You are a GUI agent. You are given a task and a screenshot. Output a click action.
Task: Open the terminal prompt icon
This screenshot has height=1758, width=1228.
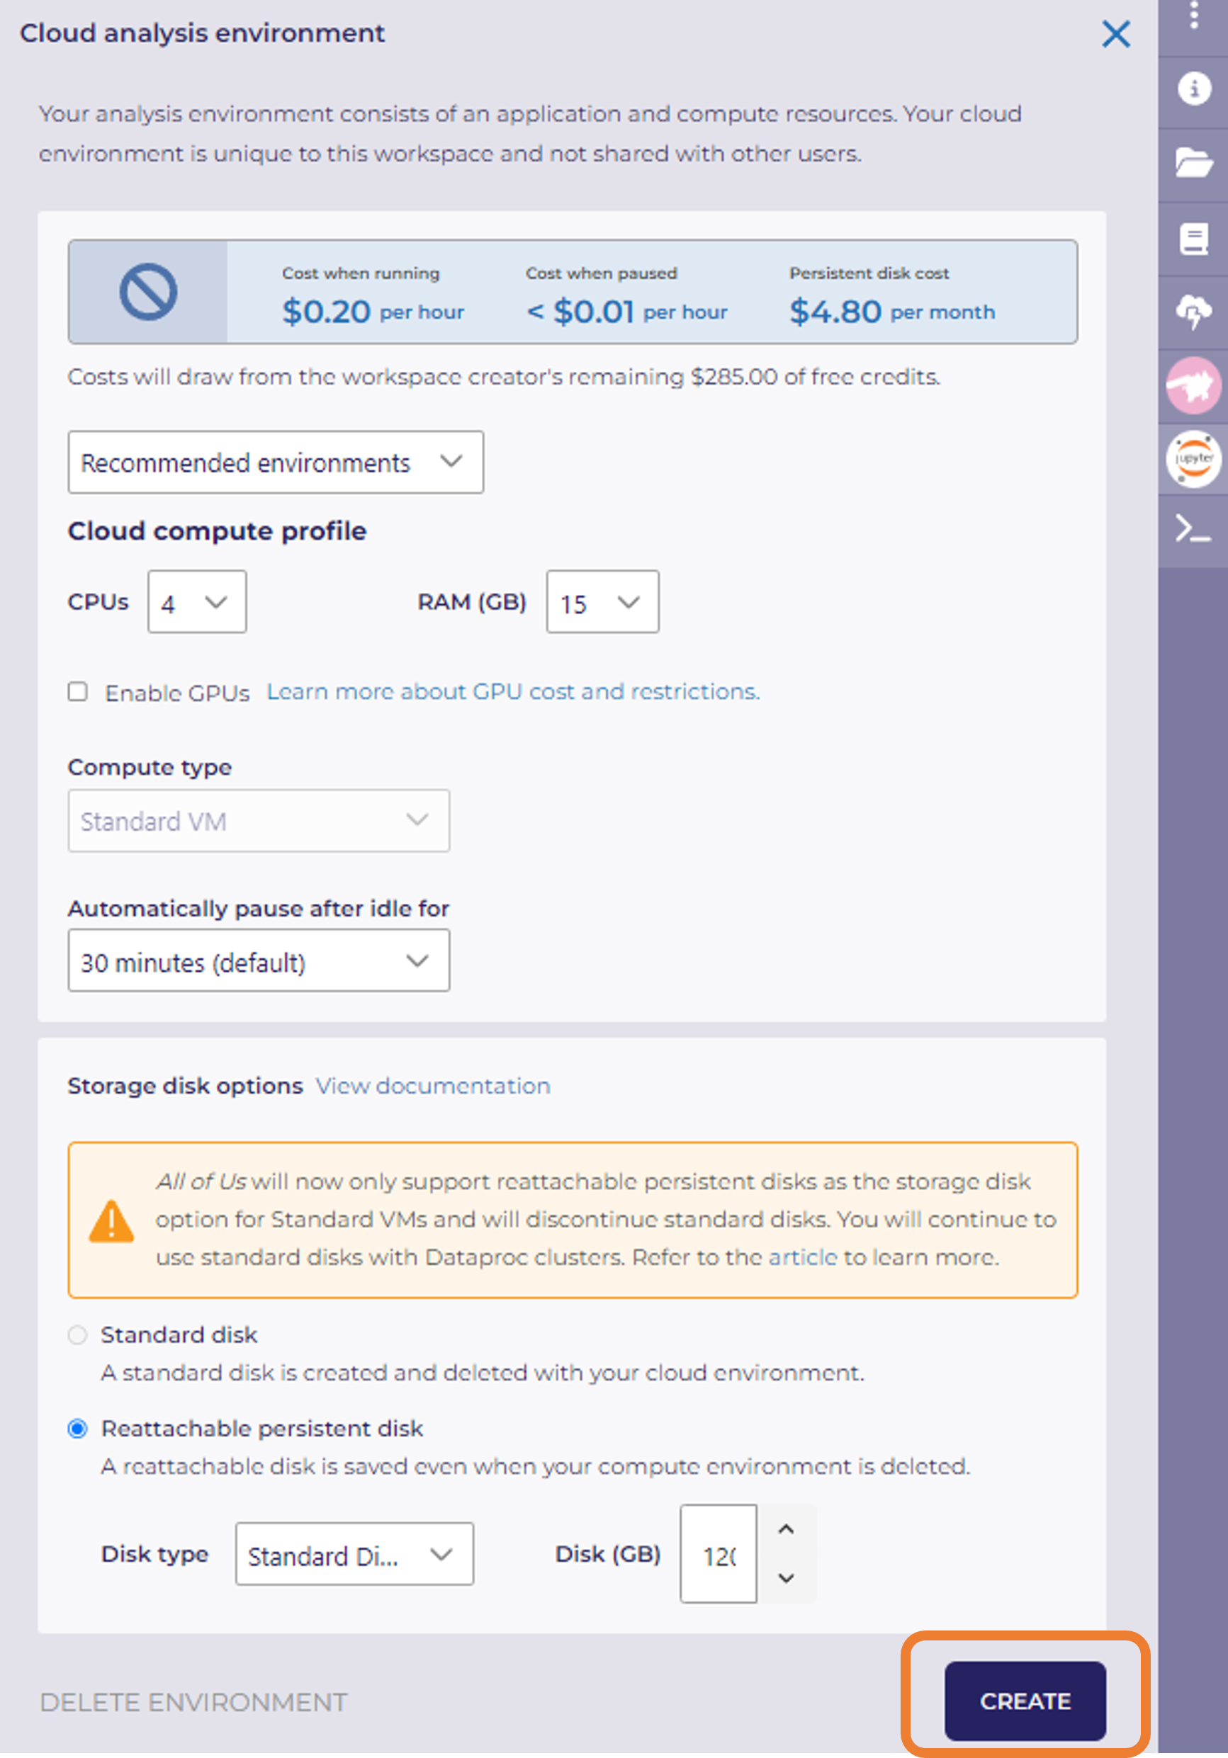coord(1193,529)
